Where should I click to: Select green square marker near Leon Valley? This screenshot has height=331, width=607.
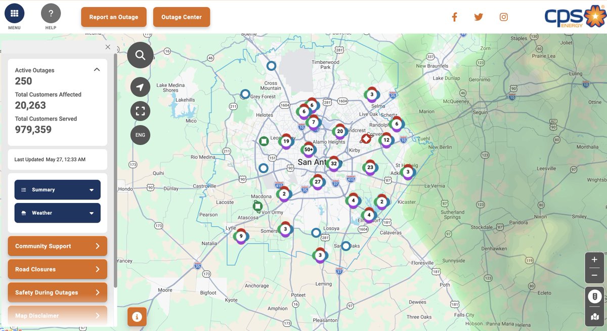264,141
